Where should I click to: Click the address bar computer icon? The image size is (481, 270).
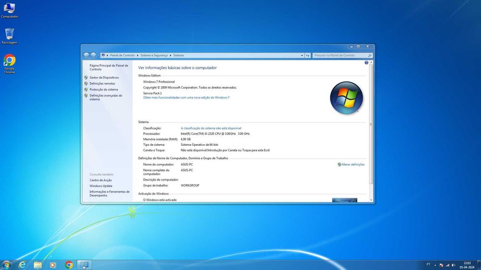tap(103, 55)
